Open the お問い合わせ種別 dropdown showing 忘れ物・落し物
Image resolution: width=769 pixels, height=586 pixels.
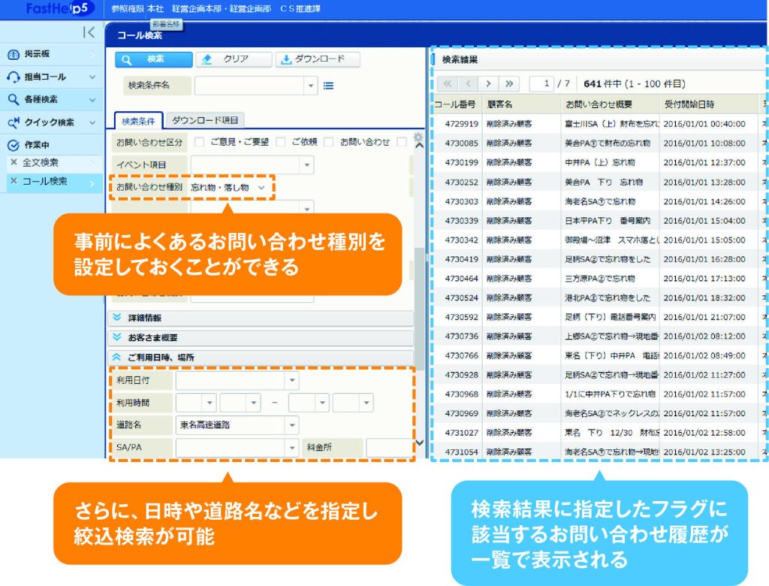(x=261, y=188)
